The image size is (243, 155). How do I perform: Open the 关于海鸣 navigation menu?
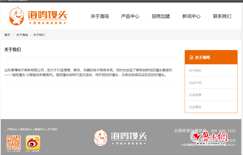pyautogui.click(x=100, y=16)
